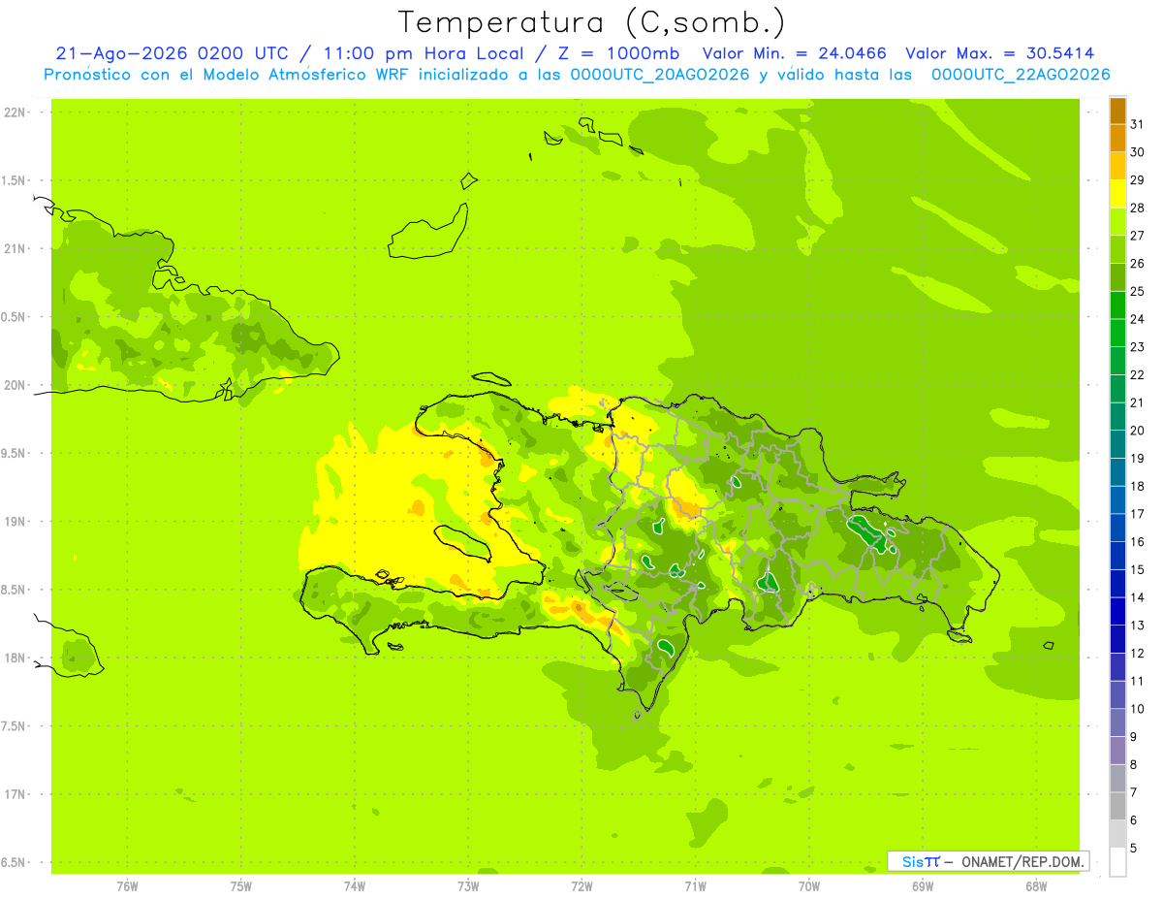Click the "69W" longitude axis label

click(x=922, y=886)
